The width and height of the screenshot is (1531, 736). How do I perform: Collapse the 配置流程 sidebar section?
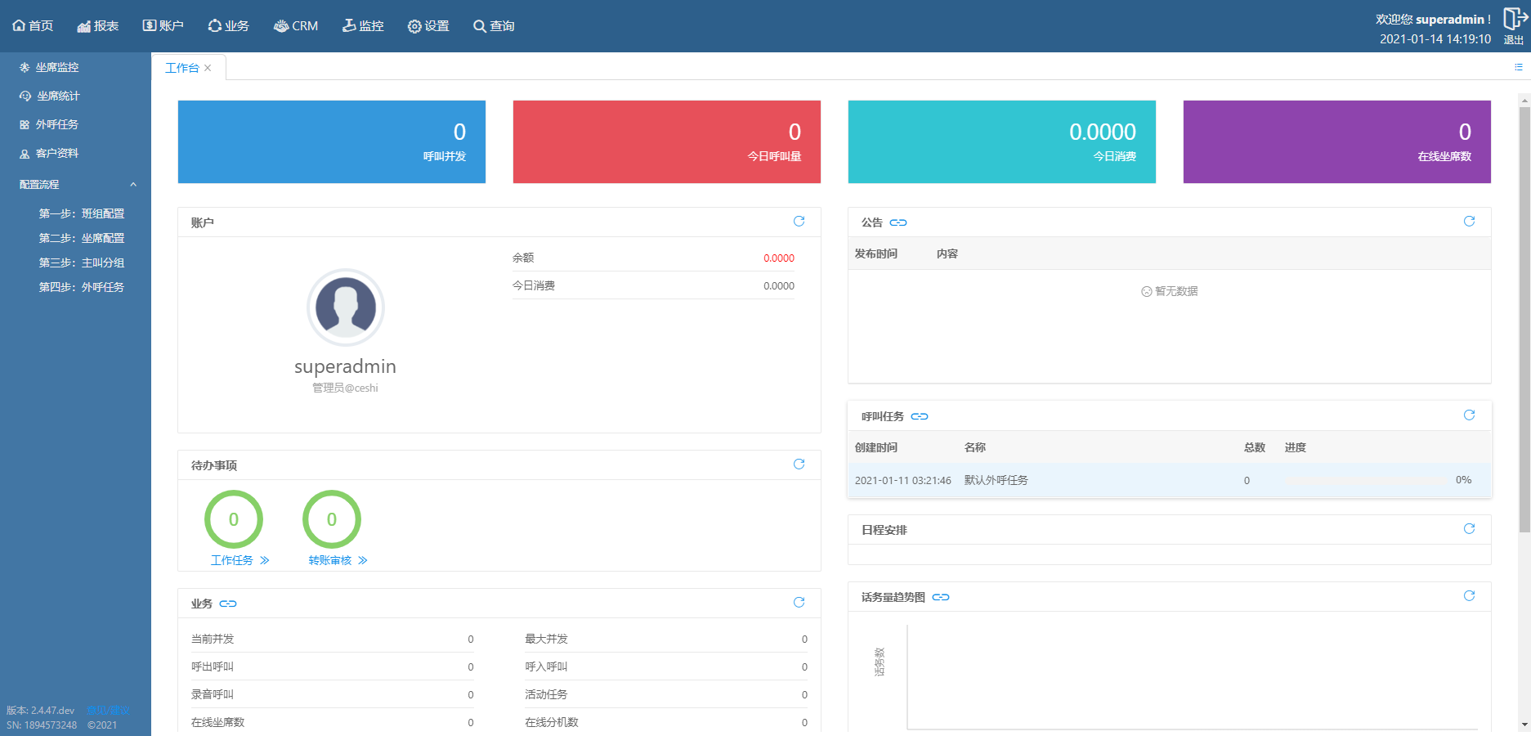coord(133,185)
